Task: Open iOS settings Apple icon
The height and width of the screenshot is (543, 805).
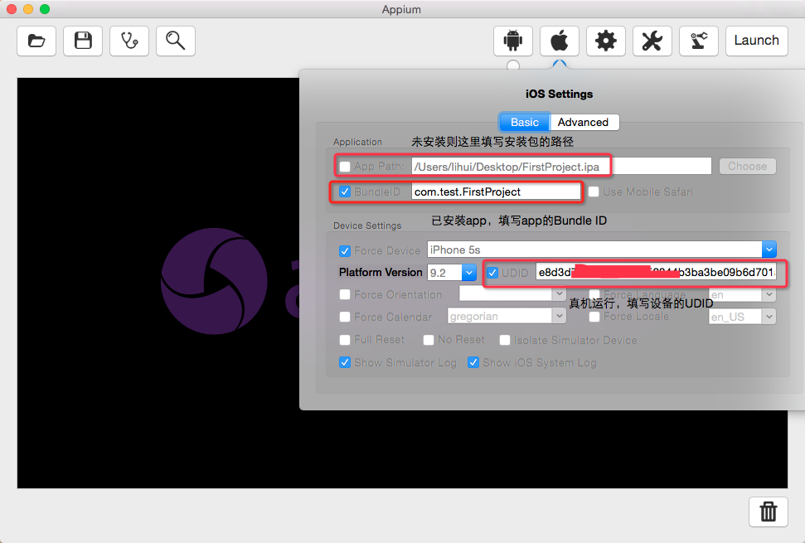Action: (559, 41)
